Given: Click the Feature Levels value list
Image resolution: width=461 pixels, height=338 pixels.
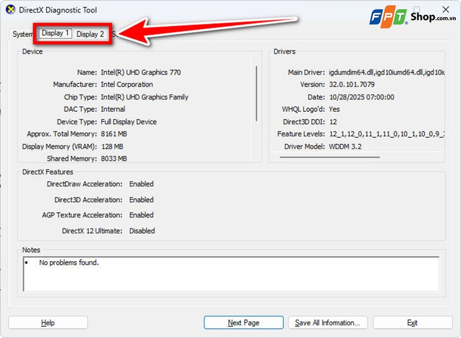Looking at the screenshot, I should point(387,134).
